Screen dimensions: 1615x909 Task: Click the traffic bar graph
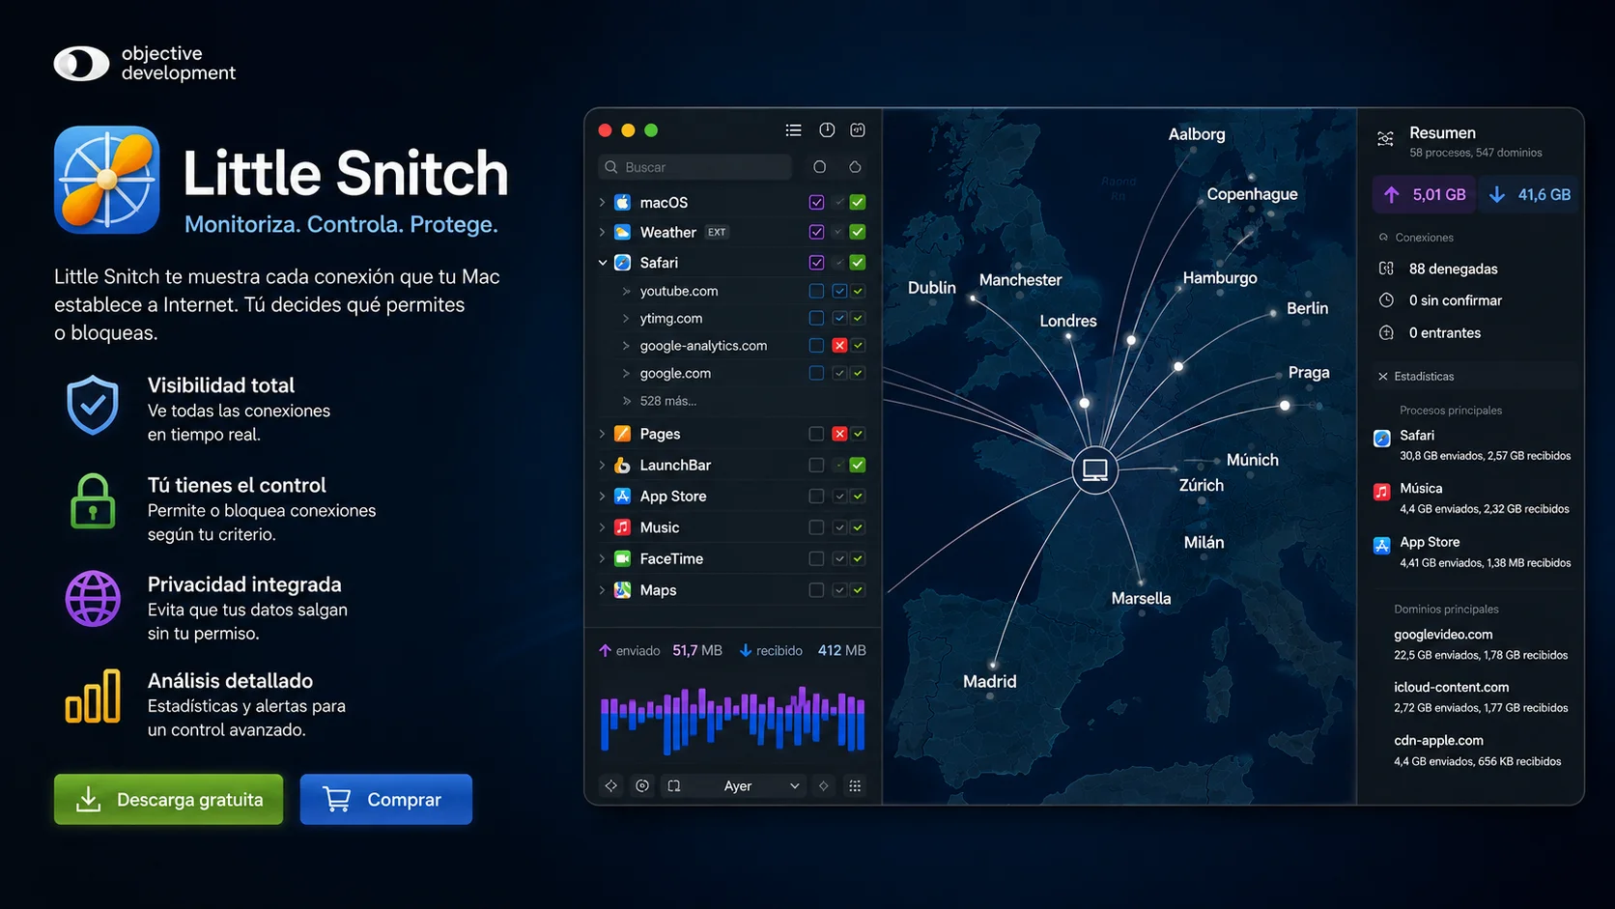pyautogui.click(x=732, y=719)
